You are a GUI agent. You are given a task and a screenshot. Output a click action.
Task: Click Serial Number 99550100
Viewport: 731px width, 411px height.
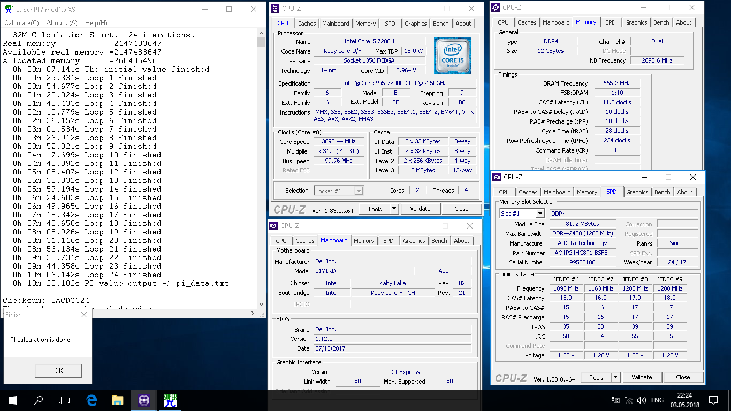(x=582, y=263)
